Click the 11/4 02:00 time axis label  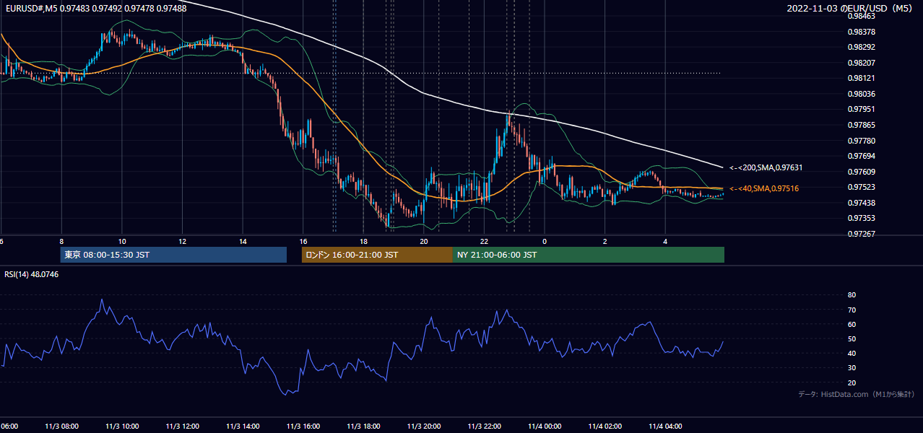605,426
